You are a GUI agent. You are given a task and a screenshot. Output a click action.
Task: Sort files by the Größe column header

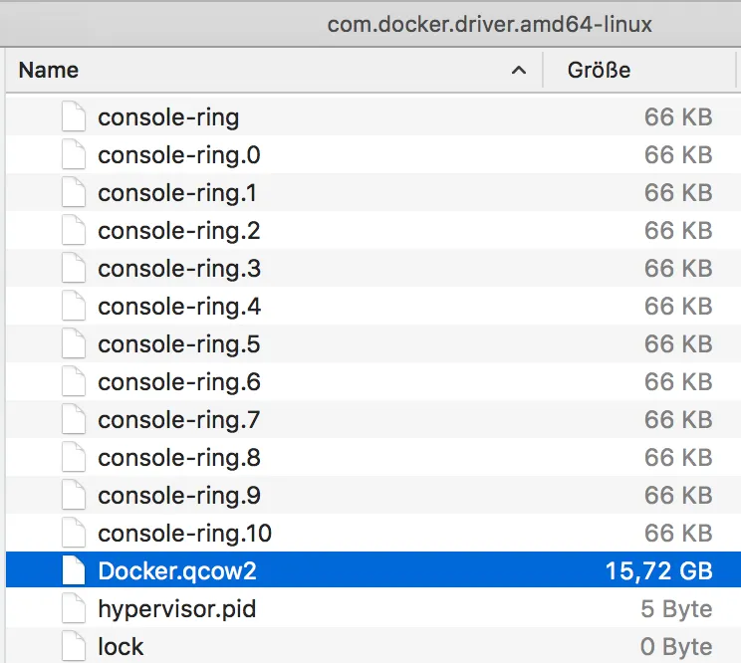[599, 71]
